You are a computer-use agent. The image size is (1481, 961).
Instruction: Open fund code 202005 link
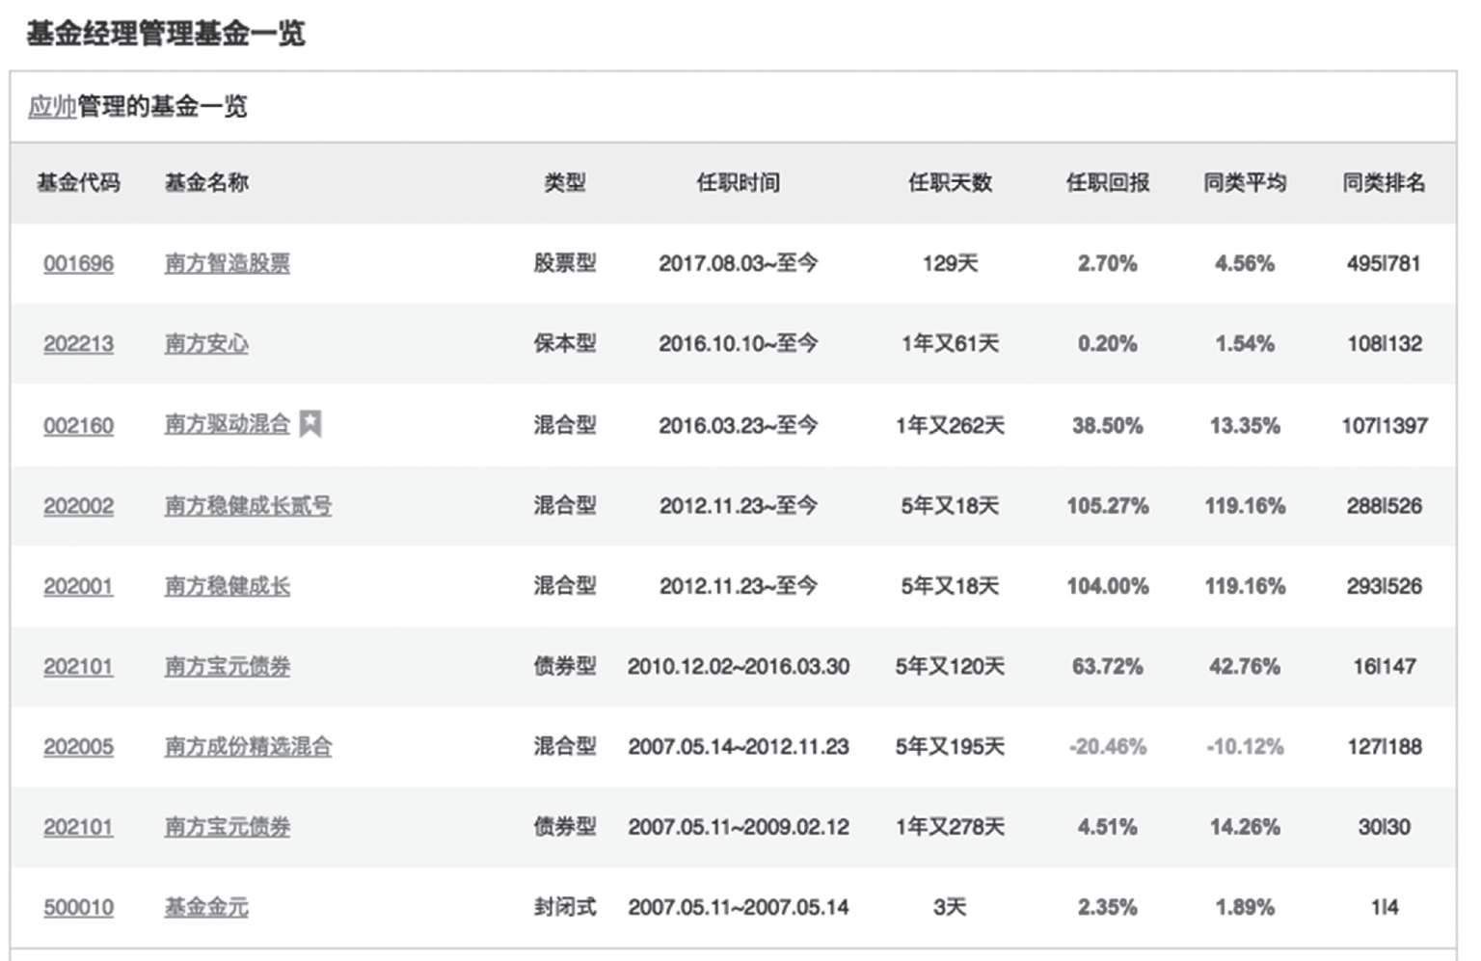[x=78, y=747]
